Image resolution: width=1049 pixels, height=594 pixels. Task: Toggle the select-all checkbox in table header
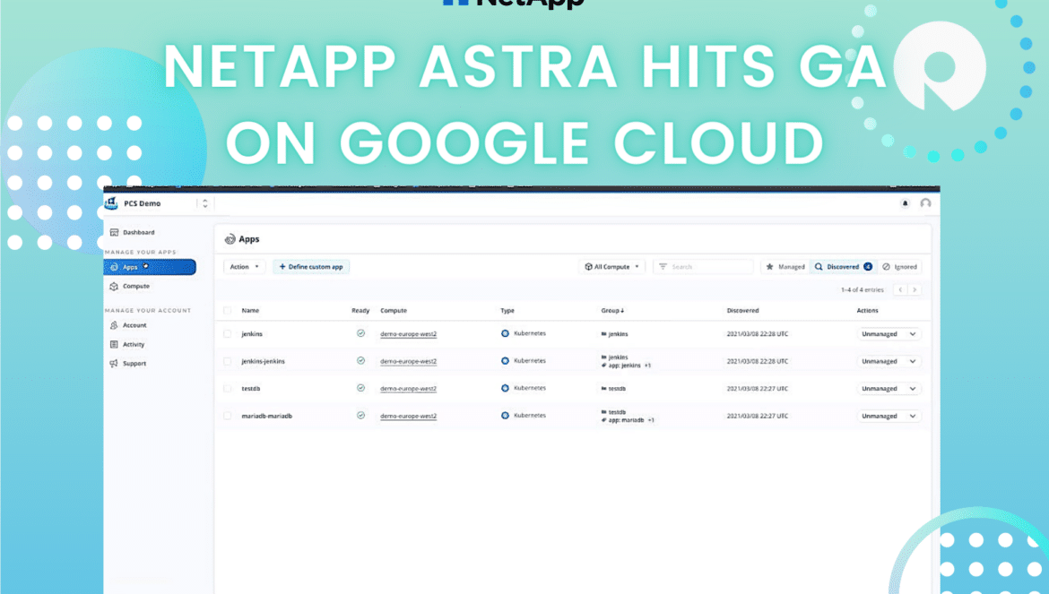[228, 311]
